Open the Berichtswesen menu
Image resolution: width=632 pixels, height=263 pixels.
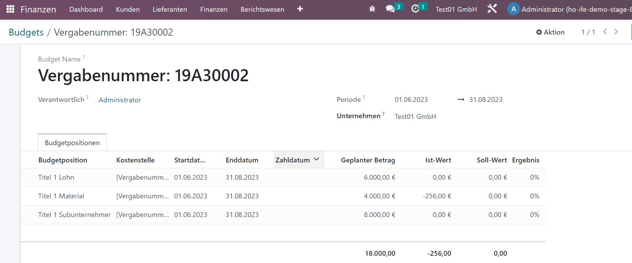[x=262, y=9]
